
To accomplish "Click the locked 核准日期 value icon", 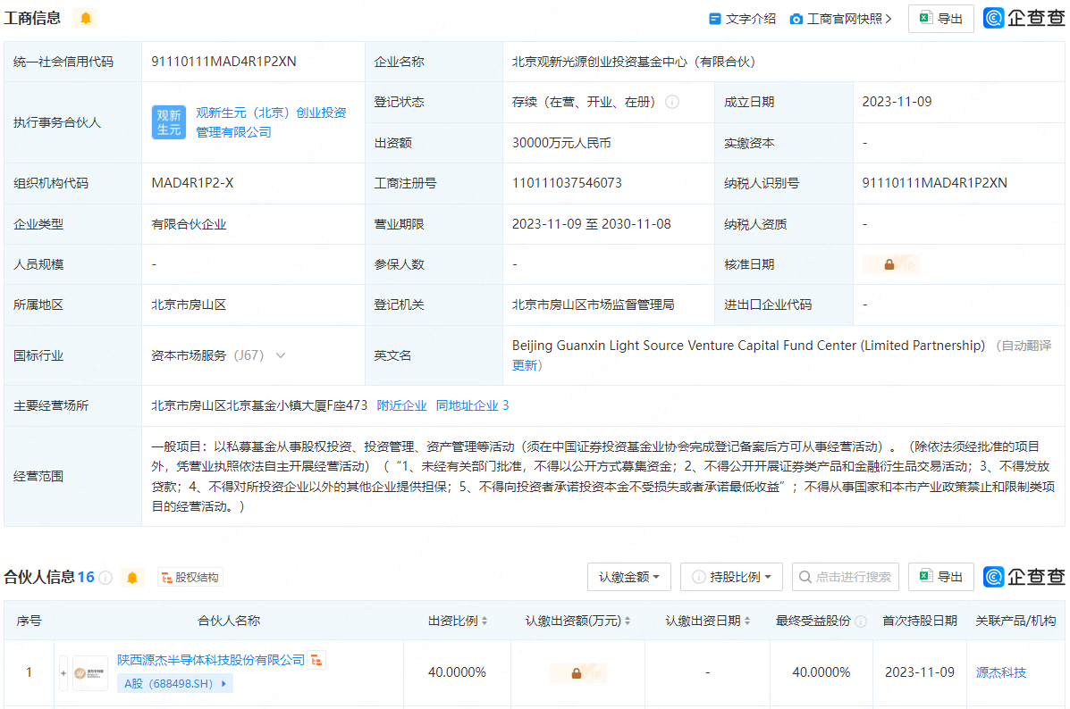I will (889, 264).
